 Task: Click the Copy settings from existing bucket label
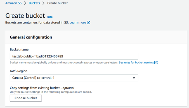pos(42,88)
